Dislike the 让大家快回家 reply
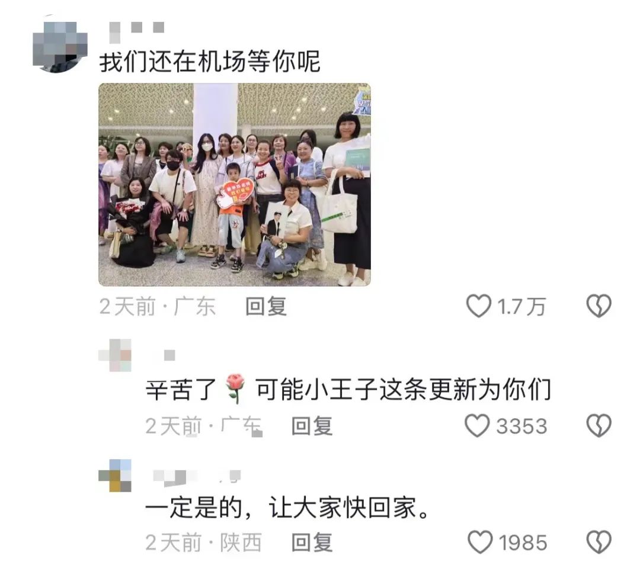Screen dimensions: 640x568 (x=599, y=542)
